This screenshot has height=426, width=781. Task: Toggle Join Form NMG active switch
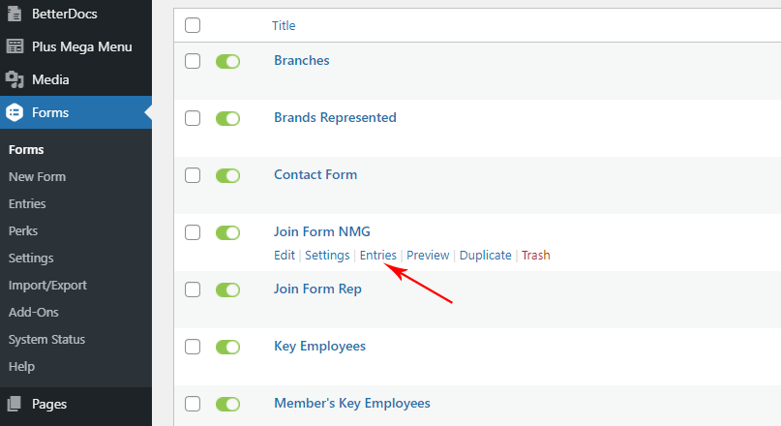(x=228, y=232)
